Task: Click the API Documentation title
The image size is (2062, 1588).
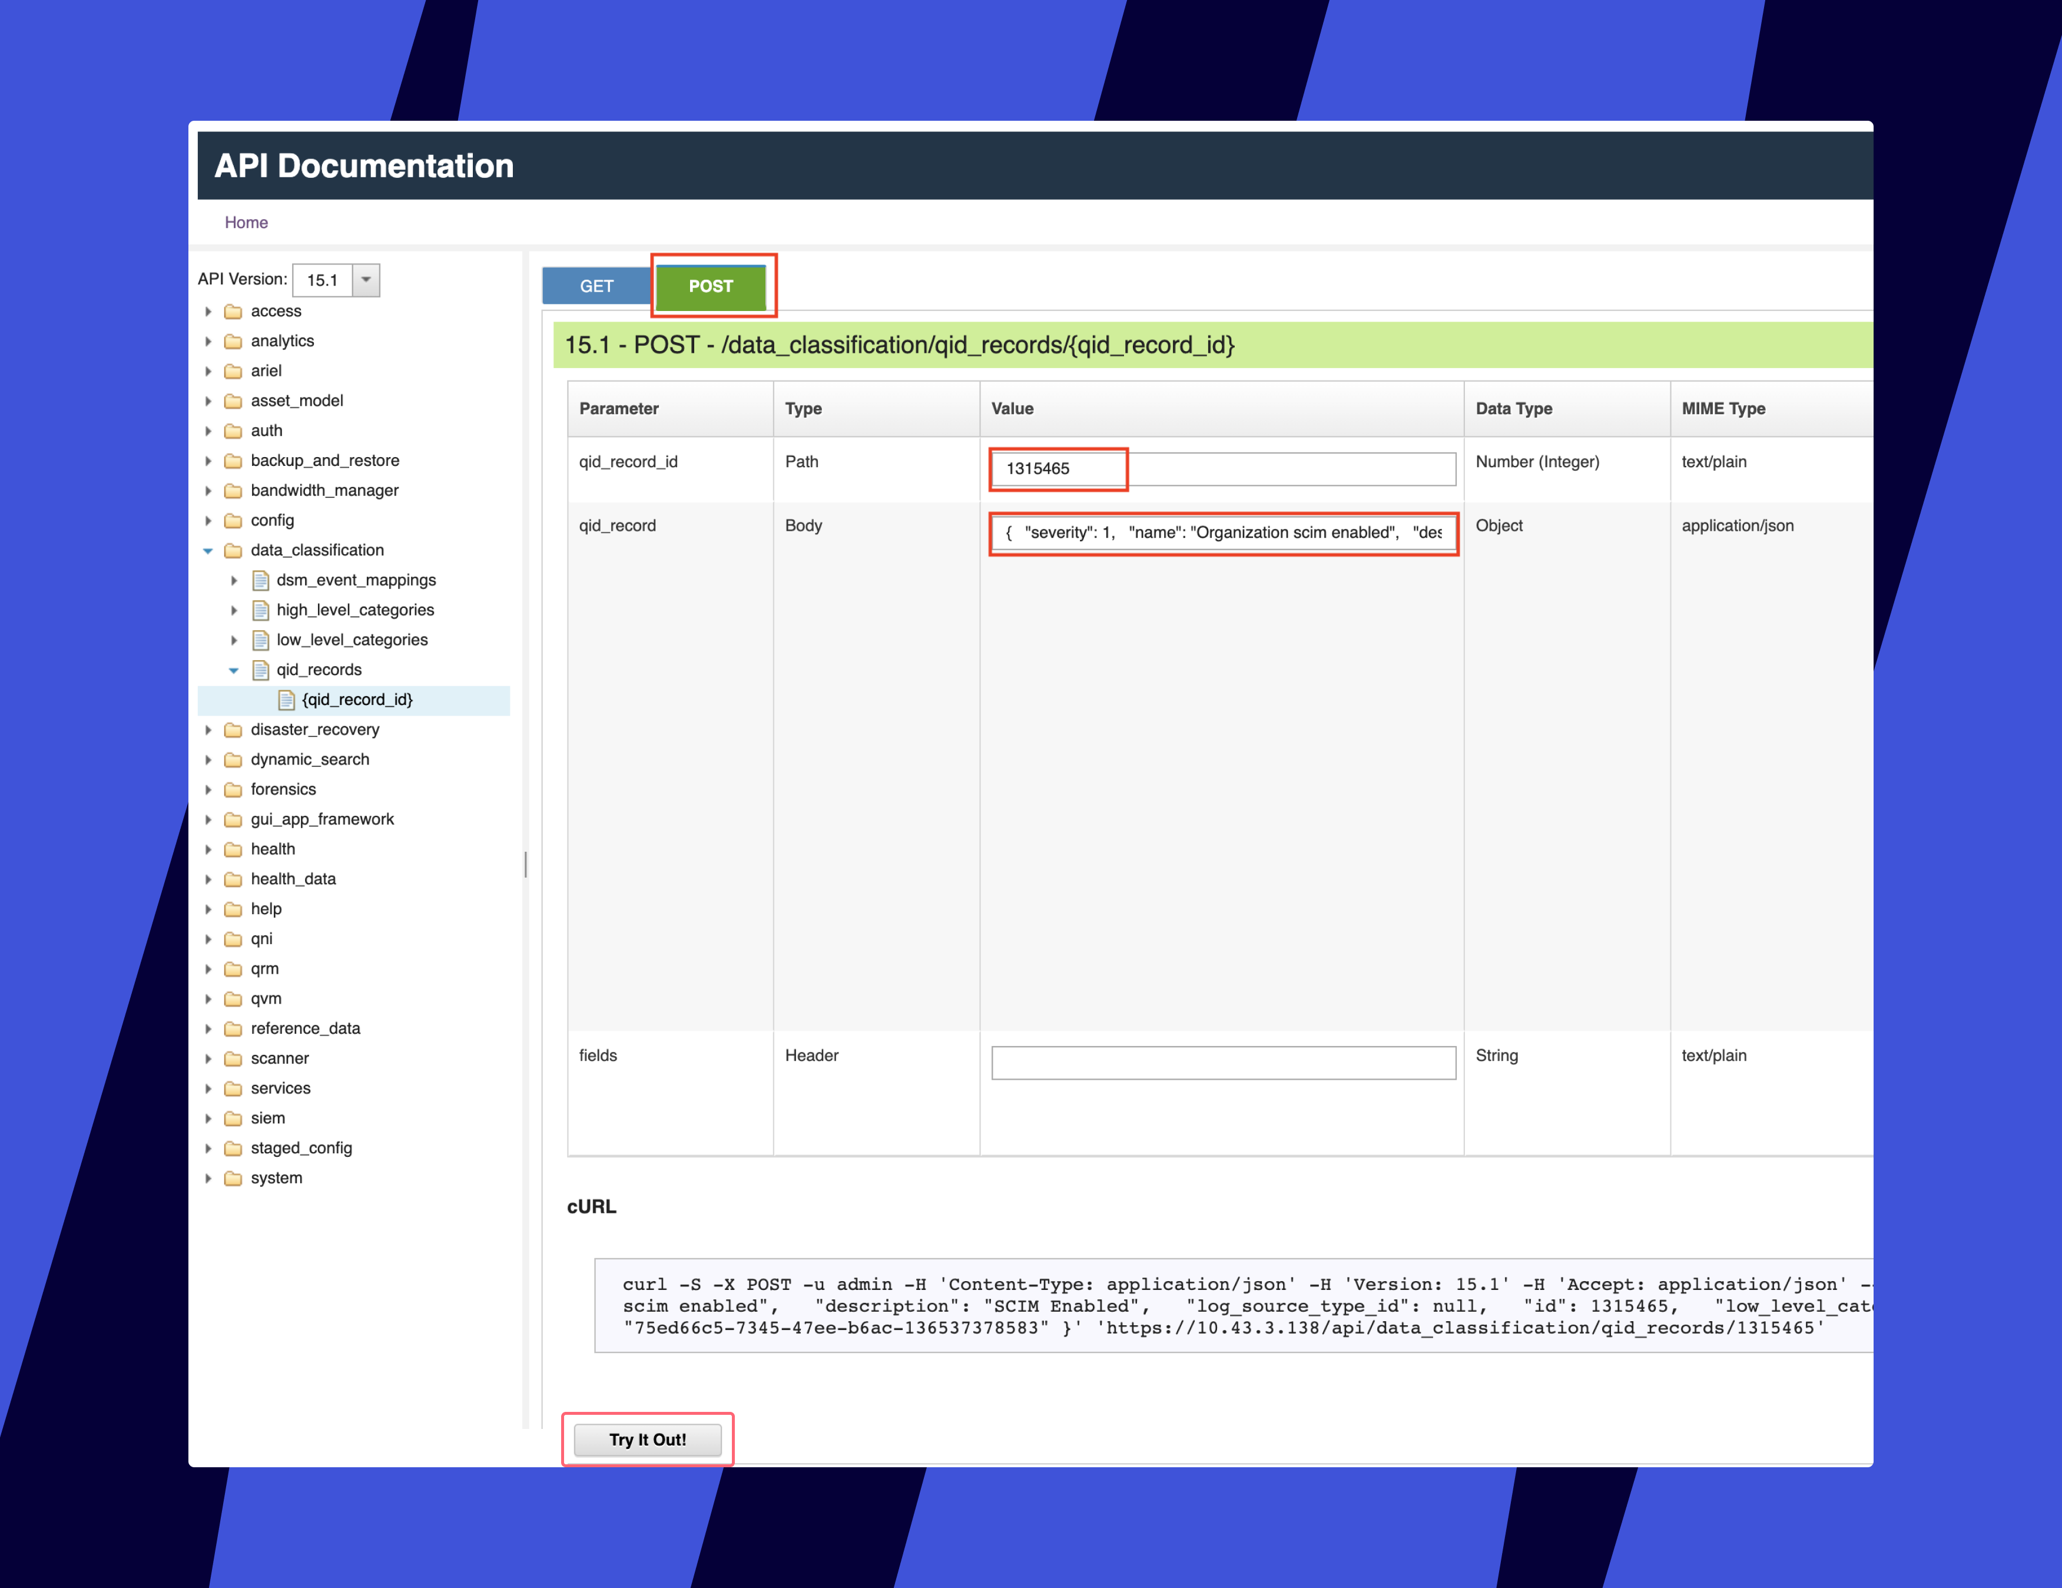Action: tap(363, 166)
